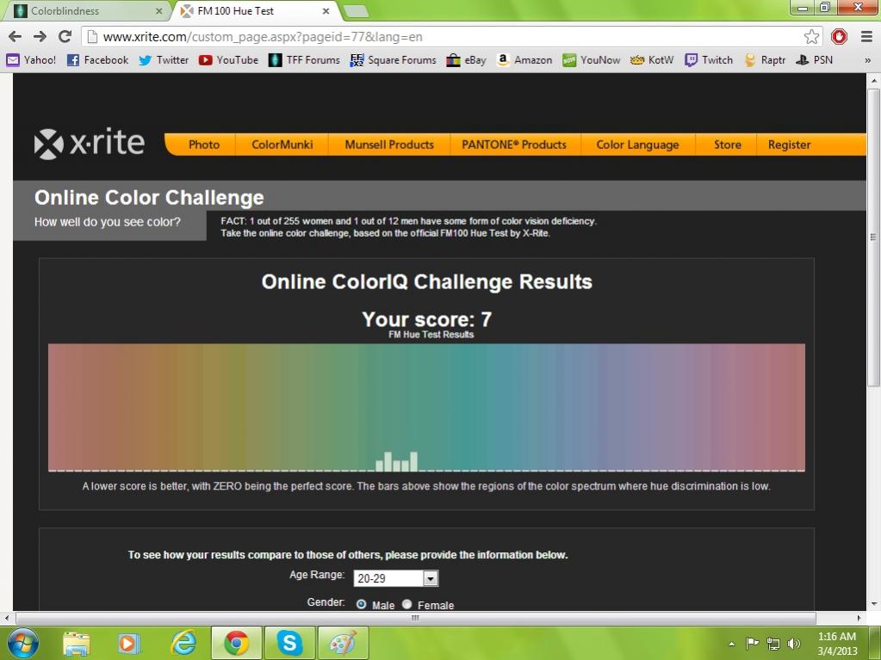881x660 pixels.
Task: Open the PANTONE Products menu
Action: 514,145
